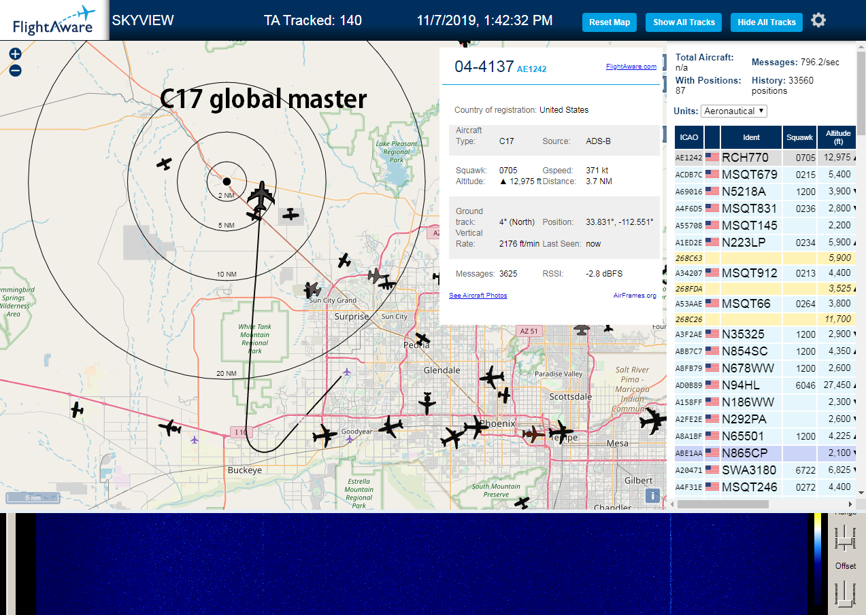The image size is (866, 615).
Task: Click the US flag in the RCH770 row
Action: click(x=712, y=158)
